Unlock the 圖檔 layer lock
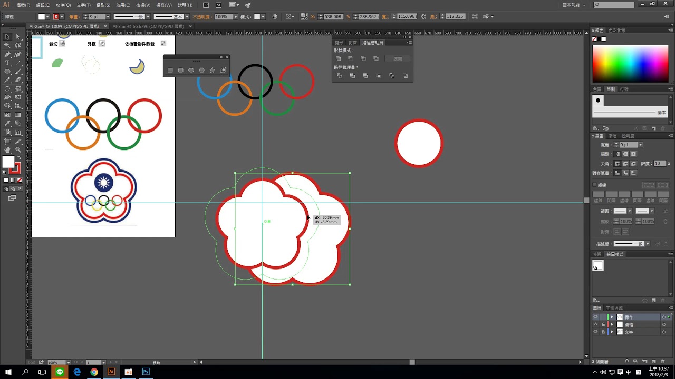The width and height of the screenshot is (675, 379). (x=603, y=324)
